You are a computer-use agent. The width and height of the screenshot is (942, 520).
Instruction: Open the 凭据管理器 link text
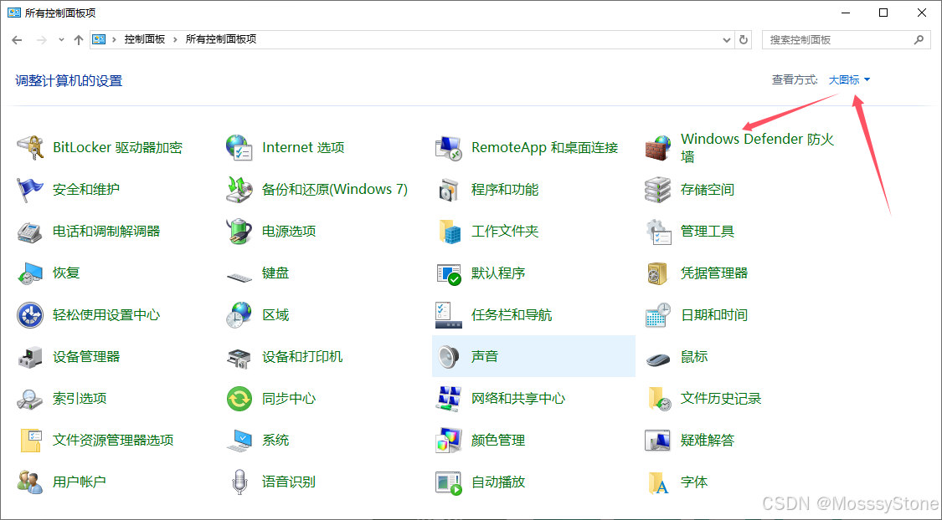tap(713, 273)
